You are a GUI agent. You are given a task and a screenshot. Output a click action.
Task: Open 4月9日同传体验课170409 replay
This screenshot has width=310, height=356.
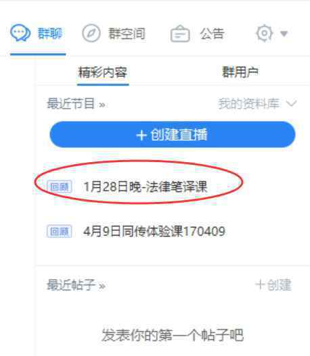tap(154, 231)
